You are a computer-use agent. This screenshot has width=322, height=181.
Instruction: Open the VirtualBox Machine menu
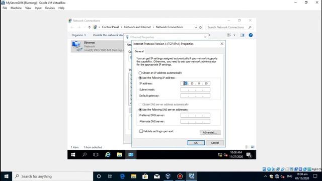(x=16, y=8)
